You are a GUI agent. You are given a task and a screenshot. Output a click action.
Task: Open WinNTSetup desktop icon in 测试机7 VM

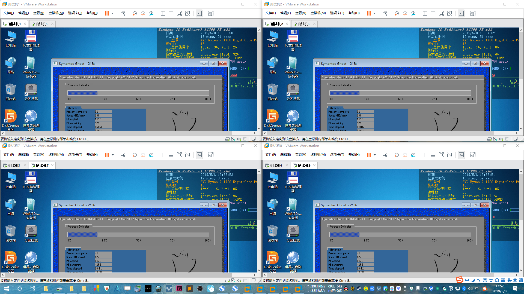(x=31, y=209)
